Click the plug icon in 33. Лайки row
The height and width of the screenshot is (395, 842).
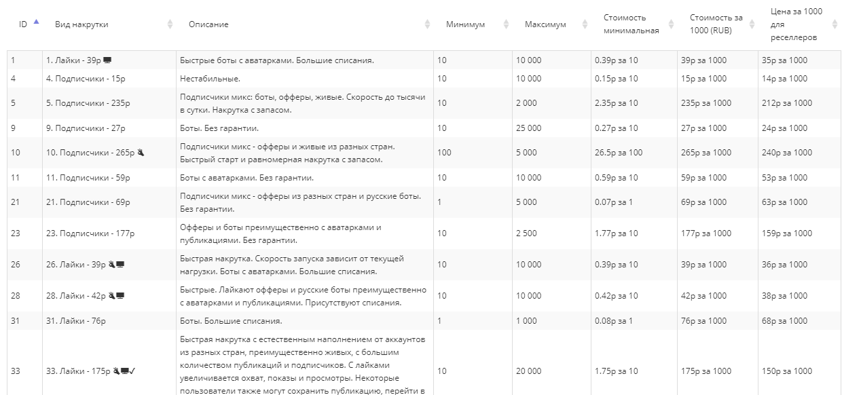click(x=116, y=371)
